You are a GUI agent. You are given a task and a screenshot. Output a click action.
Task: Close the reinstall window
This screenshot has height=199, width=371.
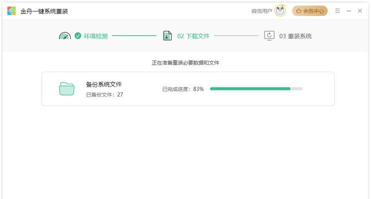[360, 11]
